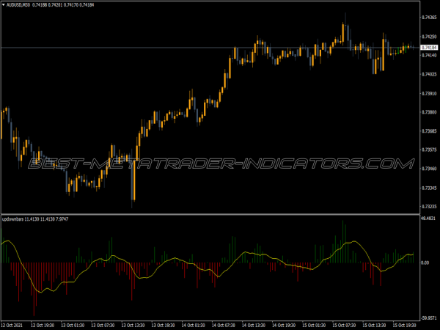Image resolution: width=440 pixels, height=330 pixels.
Task: Select time axis label 13 Oct 13:30
Action: [x=133, y=325]
